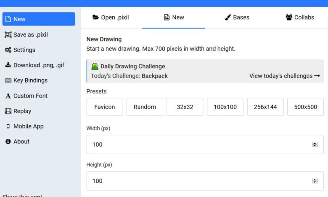328x197 pixels.
Task: Choose the Random preset button
Action: pyautogui.click(x=145, y=107)
